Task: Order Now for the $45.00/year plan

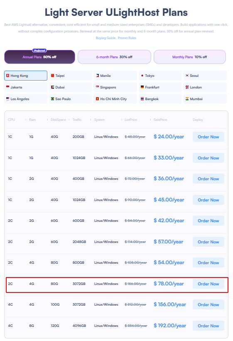Action: [x=208, y=200]
